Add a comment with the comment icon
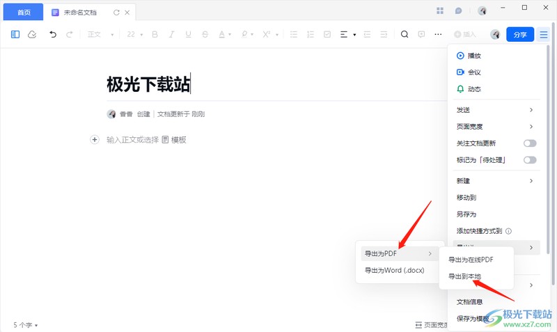557x332 pixels. [x=421, y=34]
